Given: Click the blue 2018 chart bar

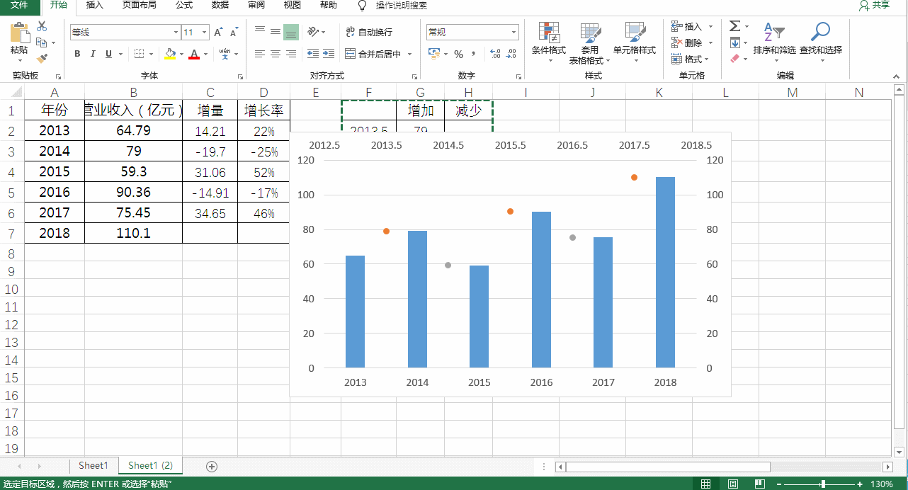Looking at the screenshot, I should [x=665, y=273].
